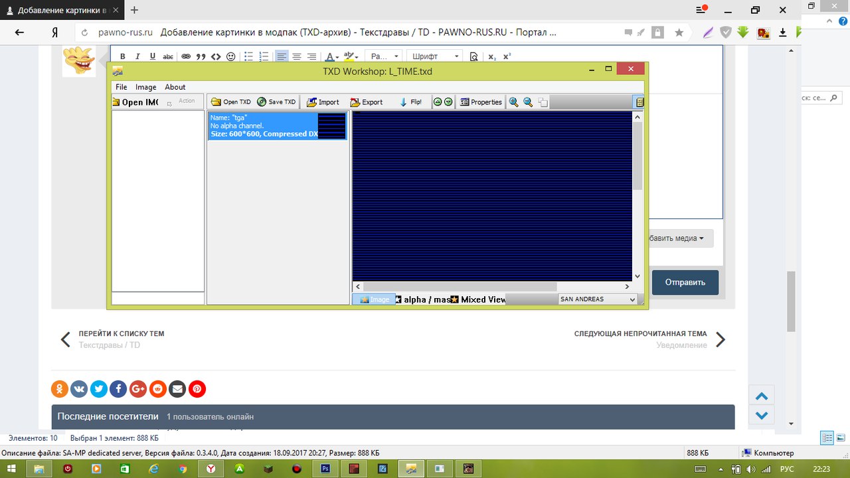The width and height of the screenshot is (850, 478).
Task: Click the Отправить submit button
Action: click(685, 282)
